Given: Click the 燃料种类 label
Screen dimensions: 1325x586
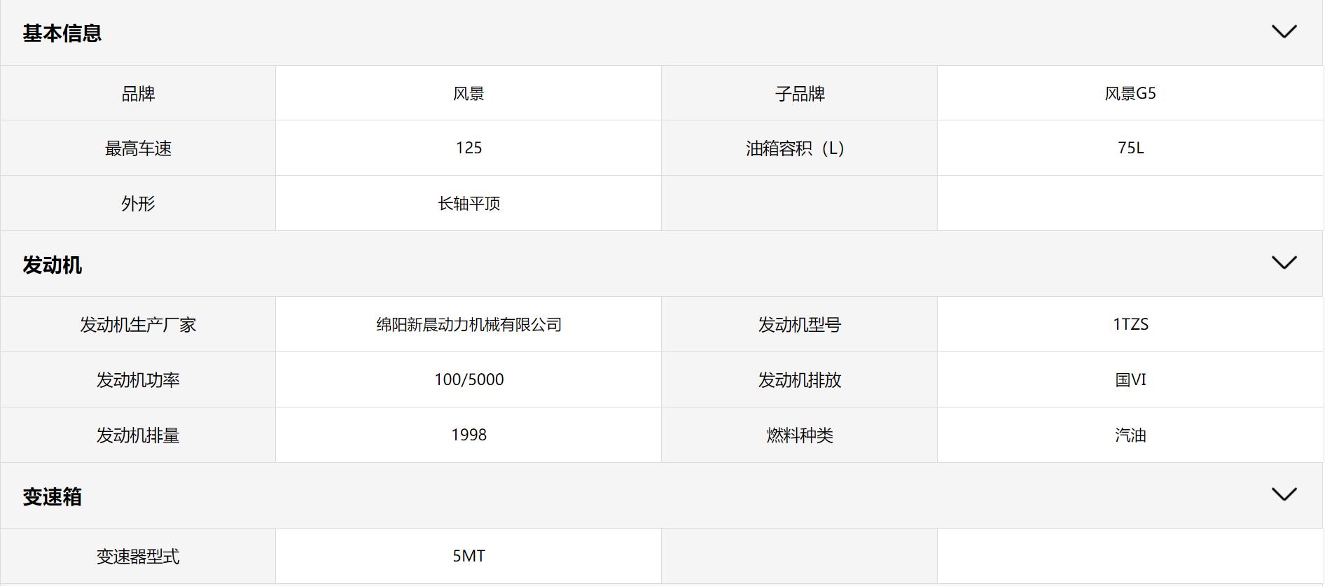Looking at the screenshot, I should click(x=799, y=435).
